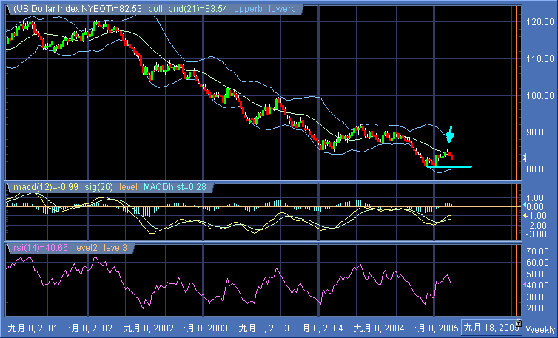Viewport: 558px width, 338px height.
Task: Click the lock icon beside the date box
Action: pos(518,322)
